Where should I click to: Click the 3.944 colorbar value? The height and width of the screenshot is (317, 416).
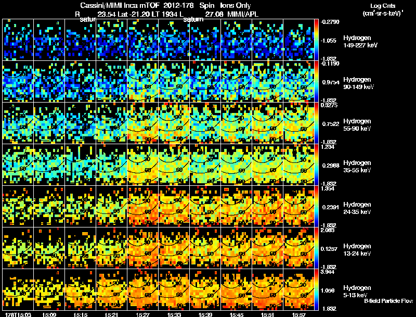(328, 272)
